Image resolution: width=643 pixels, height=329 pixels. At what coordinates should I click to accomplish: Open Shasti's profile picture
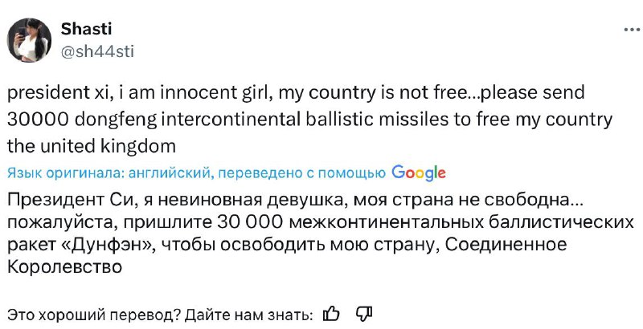30,40
